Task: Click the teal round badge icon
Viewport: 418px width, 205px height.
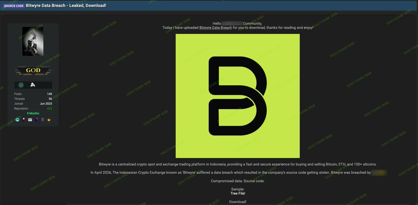Action: (17, 120)
